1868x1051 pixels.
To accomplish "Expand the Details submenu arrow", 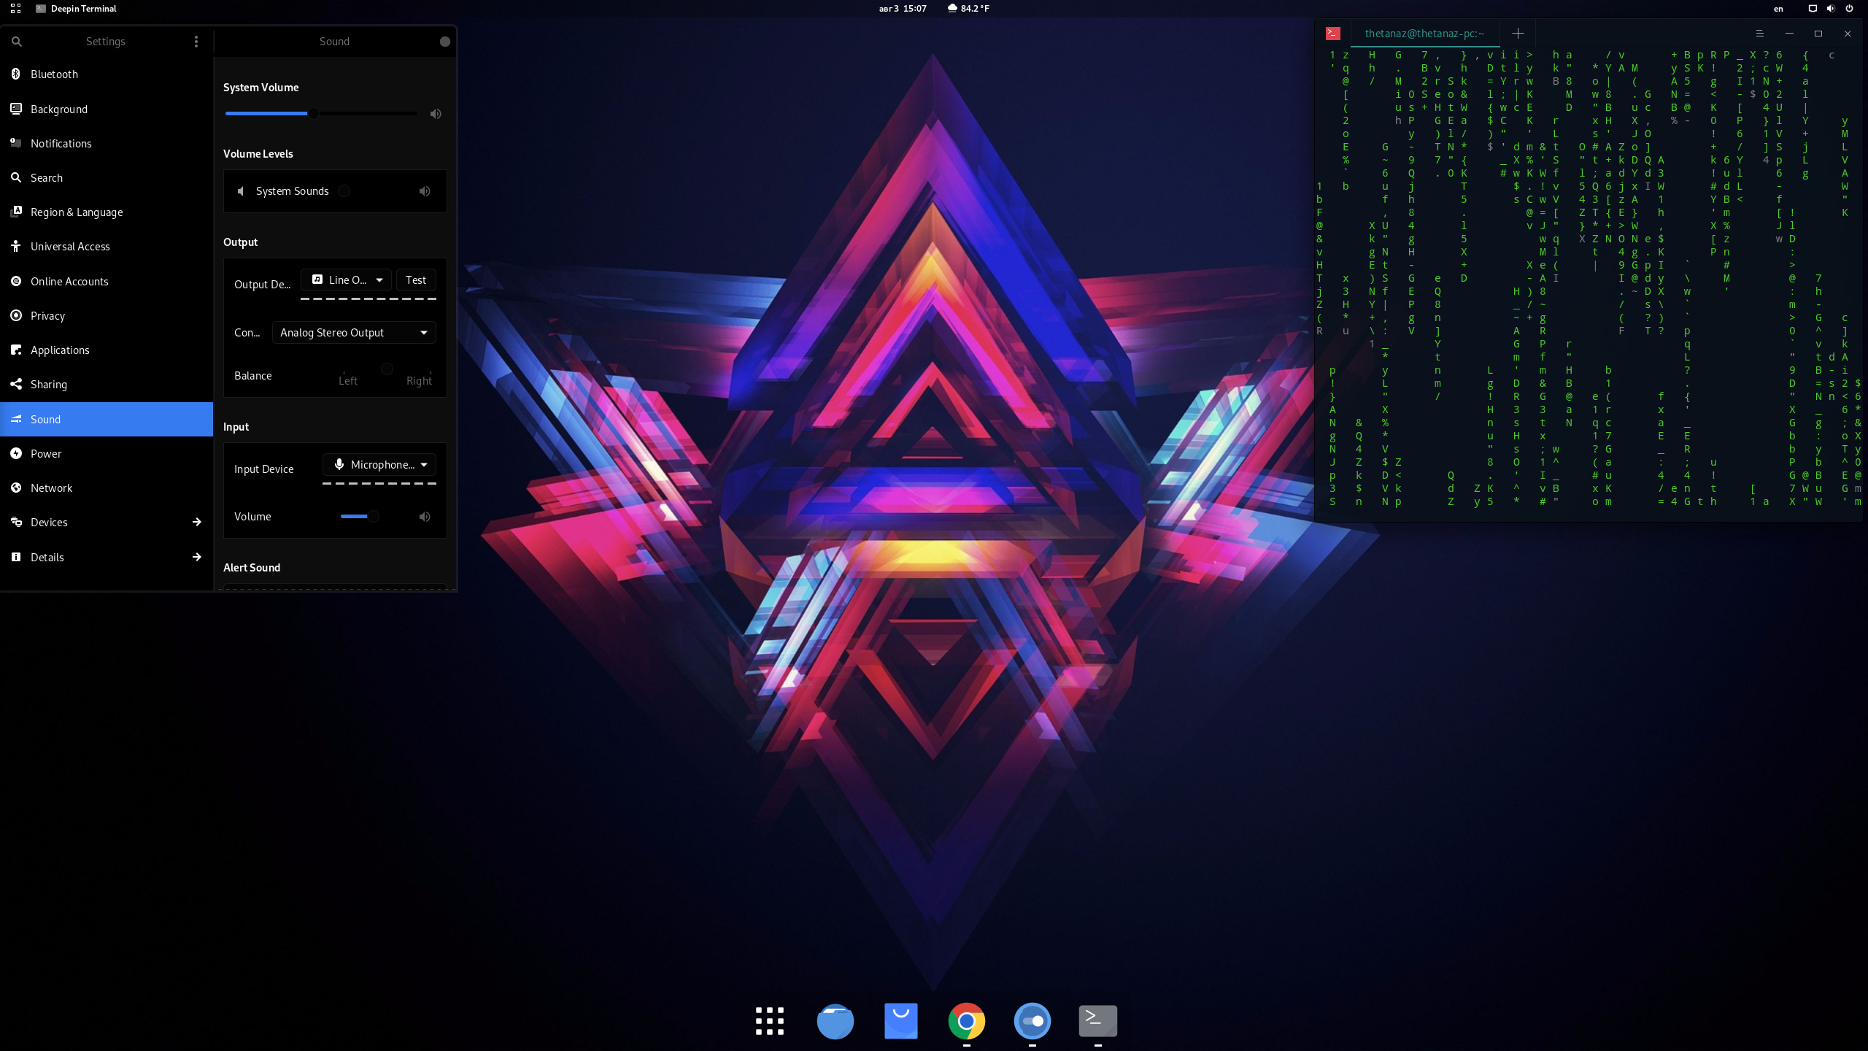I will 196,557.
